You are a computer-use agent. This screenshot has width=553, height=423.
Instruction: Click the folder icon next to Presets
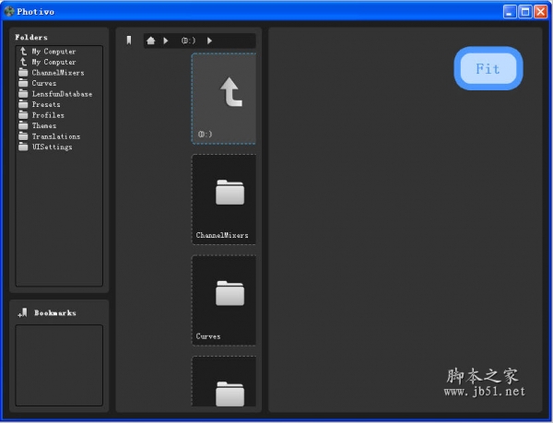[23, 104]
